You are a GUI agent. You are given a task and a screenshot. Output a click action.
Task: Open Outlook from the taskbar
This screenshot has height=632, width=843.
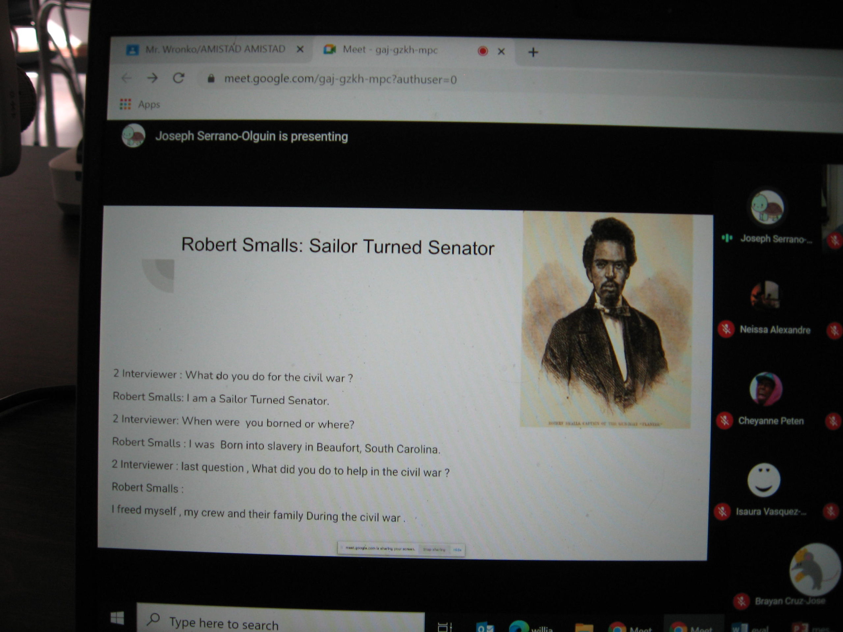[485, 627]
